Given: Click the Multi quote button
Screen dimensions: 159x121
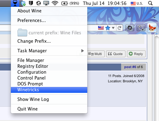Looking at the screenshot, I should coord(96,54).
